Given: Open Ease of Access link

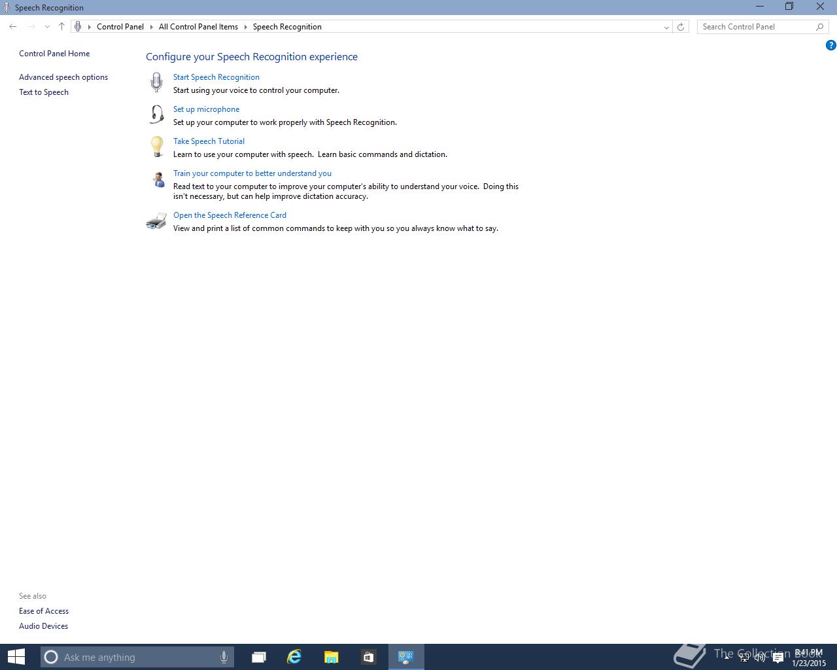Looking at the screenshot, I should [44, 611].
